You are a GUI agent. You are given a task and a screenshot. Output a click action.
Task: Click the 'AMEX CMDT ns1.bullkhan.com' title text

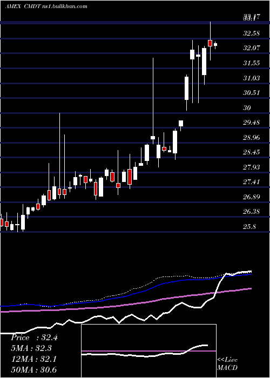[x=46, y=6]
